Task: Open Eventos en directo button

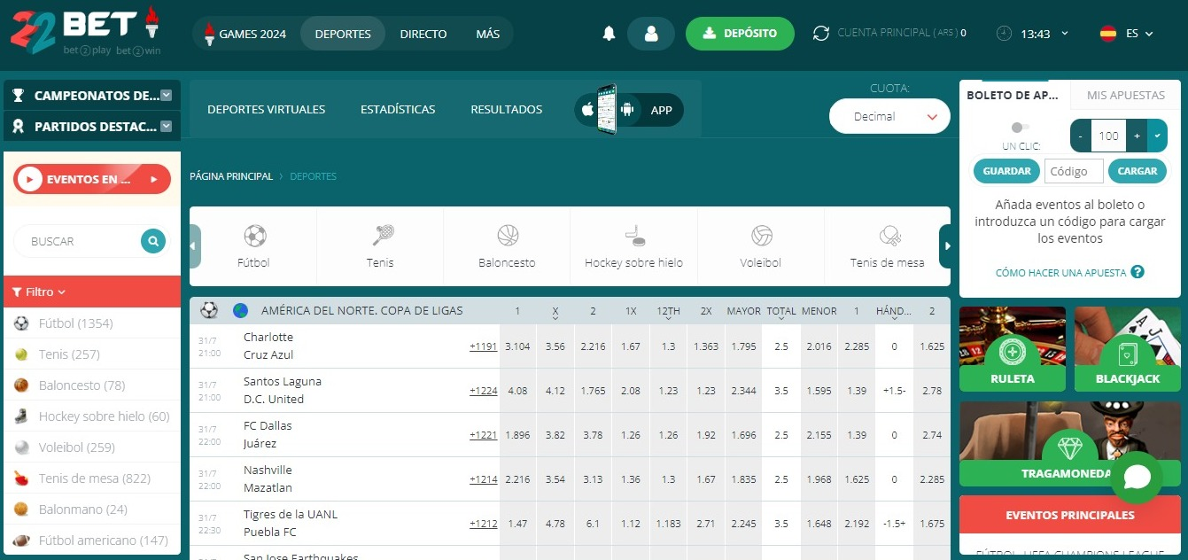Action: coord(92,179)
